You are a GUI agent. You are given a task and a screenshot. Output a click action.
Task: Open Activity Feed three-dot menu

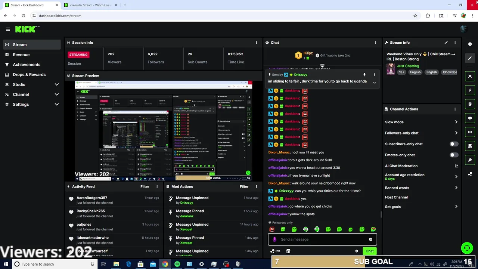tap(157, 186)
